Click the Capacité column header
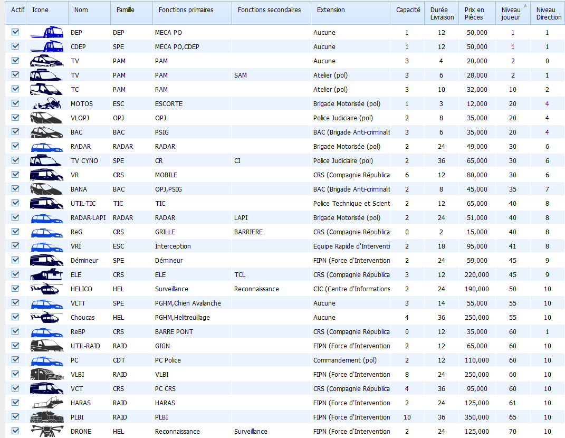Screen dimensions: 565x438 (408, 13)
